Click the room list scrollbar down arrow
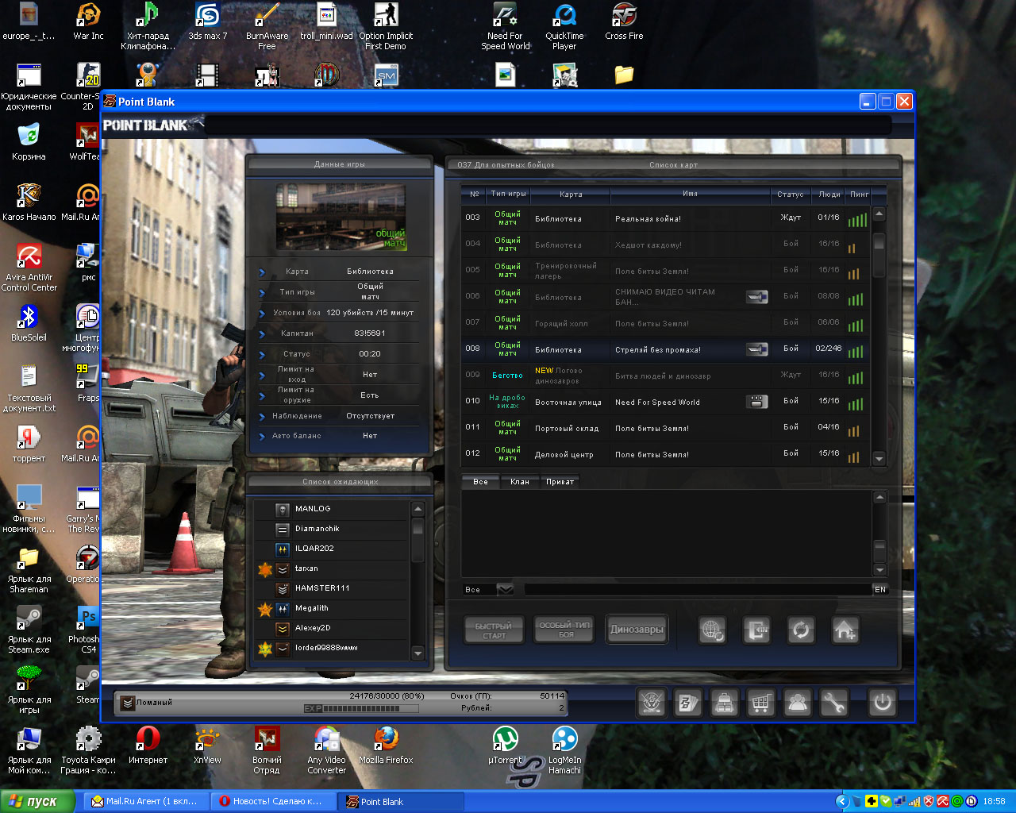1016x813 pixels. (879, 459)
